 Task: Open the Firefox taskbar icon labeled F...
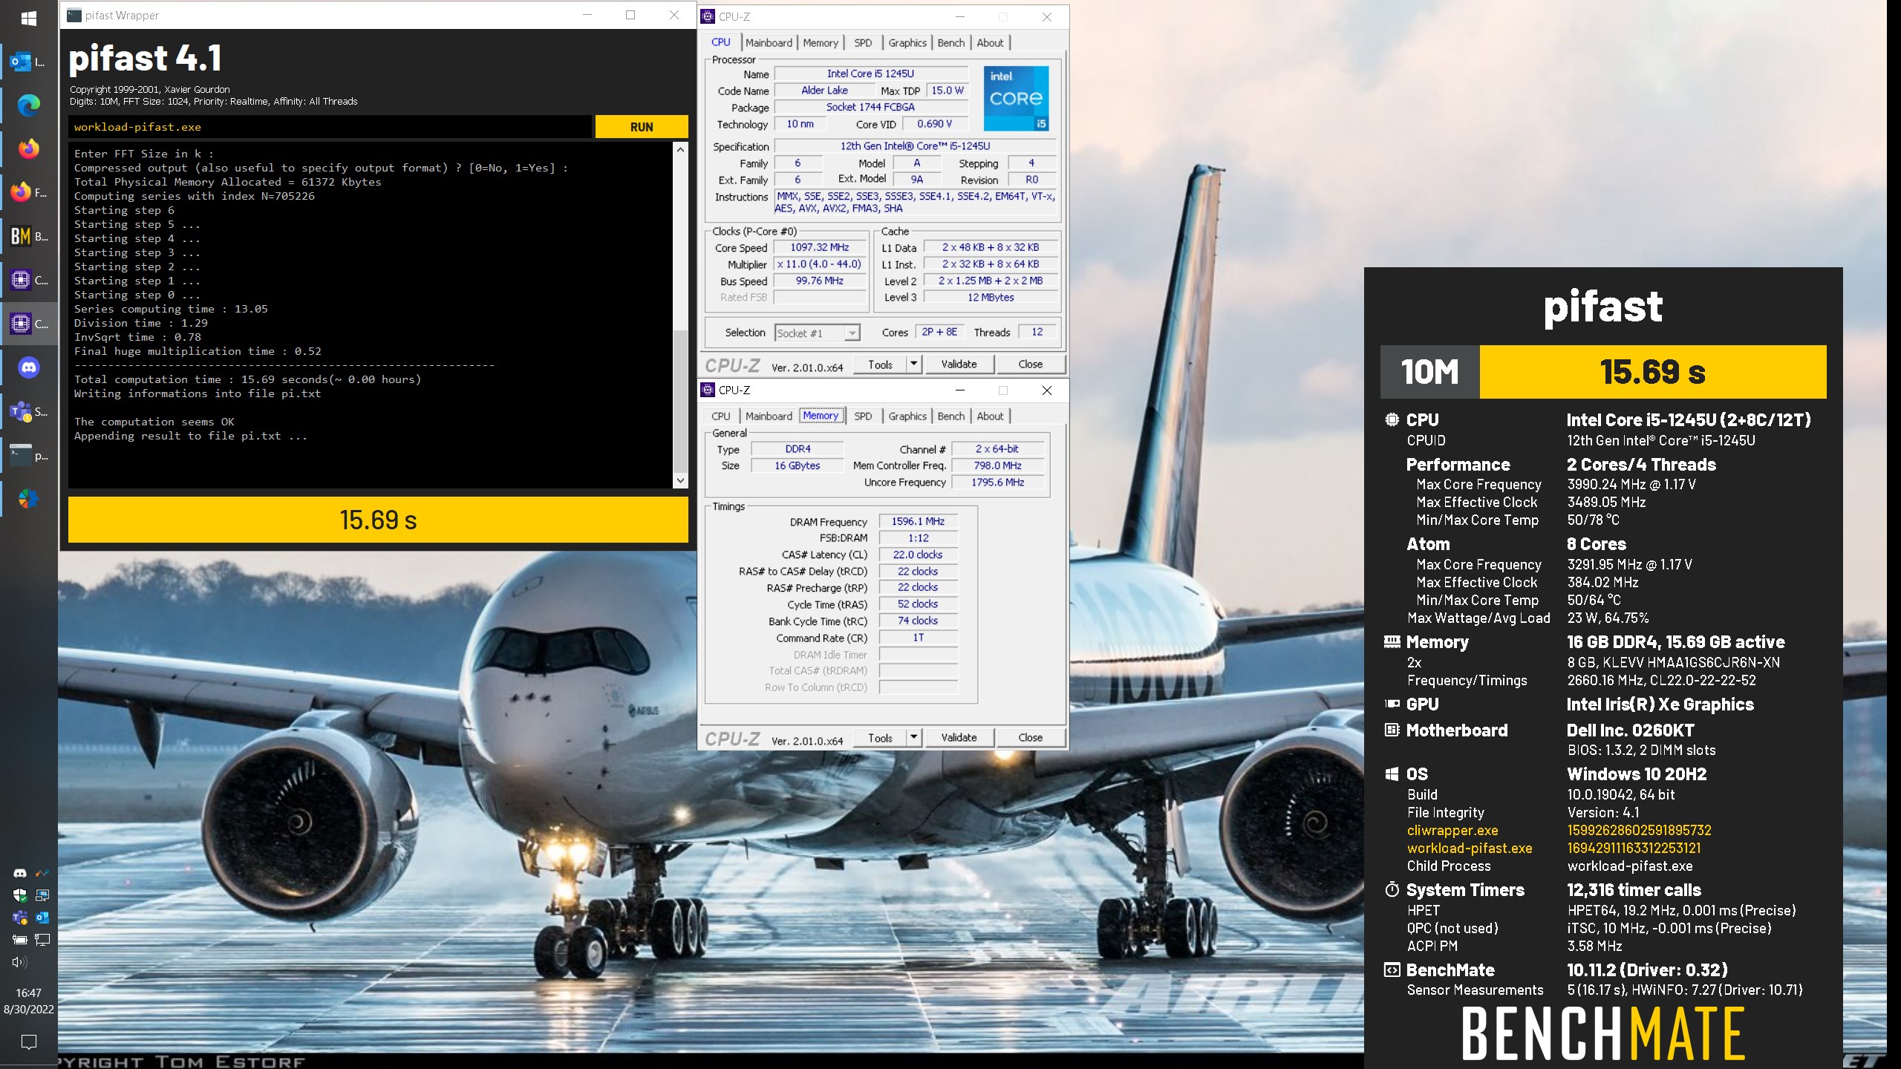tap(29, 192)
